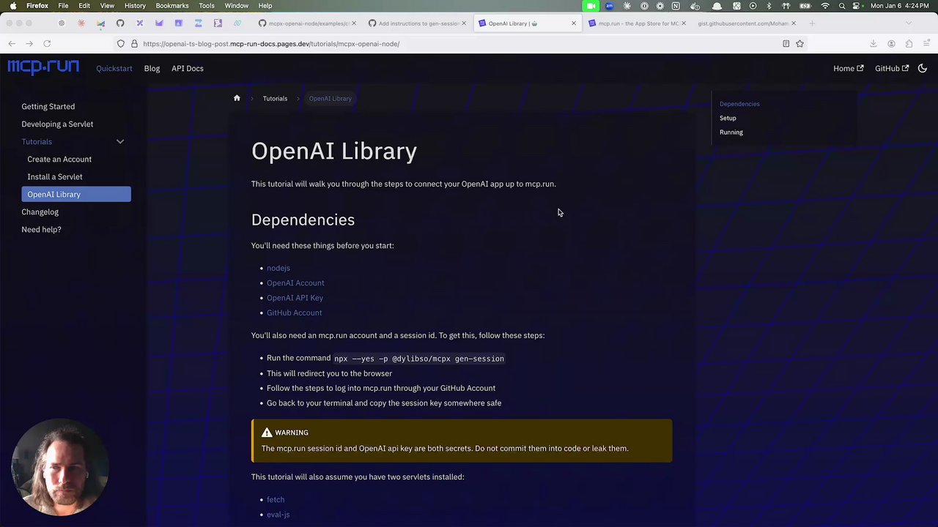Switch to the mcpx-openai-node/examples tab
The image size is (938, 527).
(308, 23)
